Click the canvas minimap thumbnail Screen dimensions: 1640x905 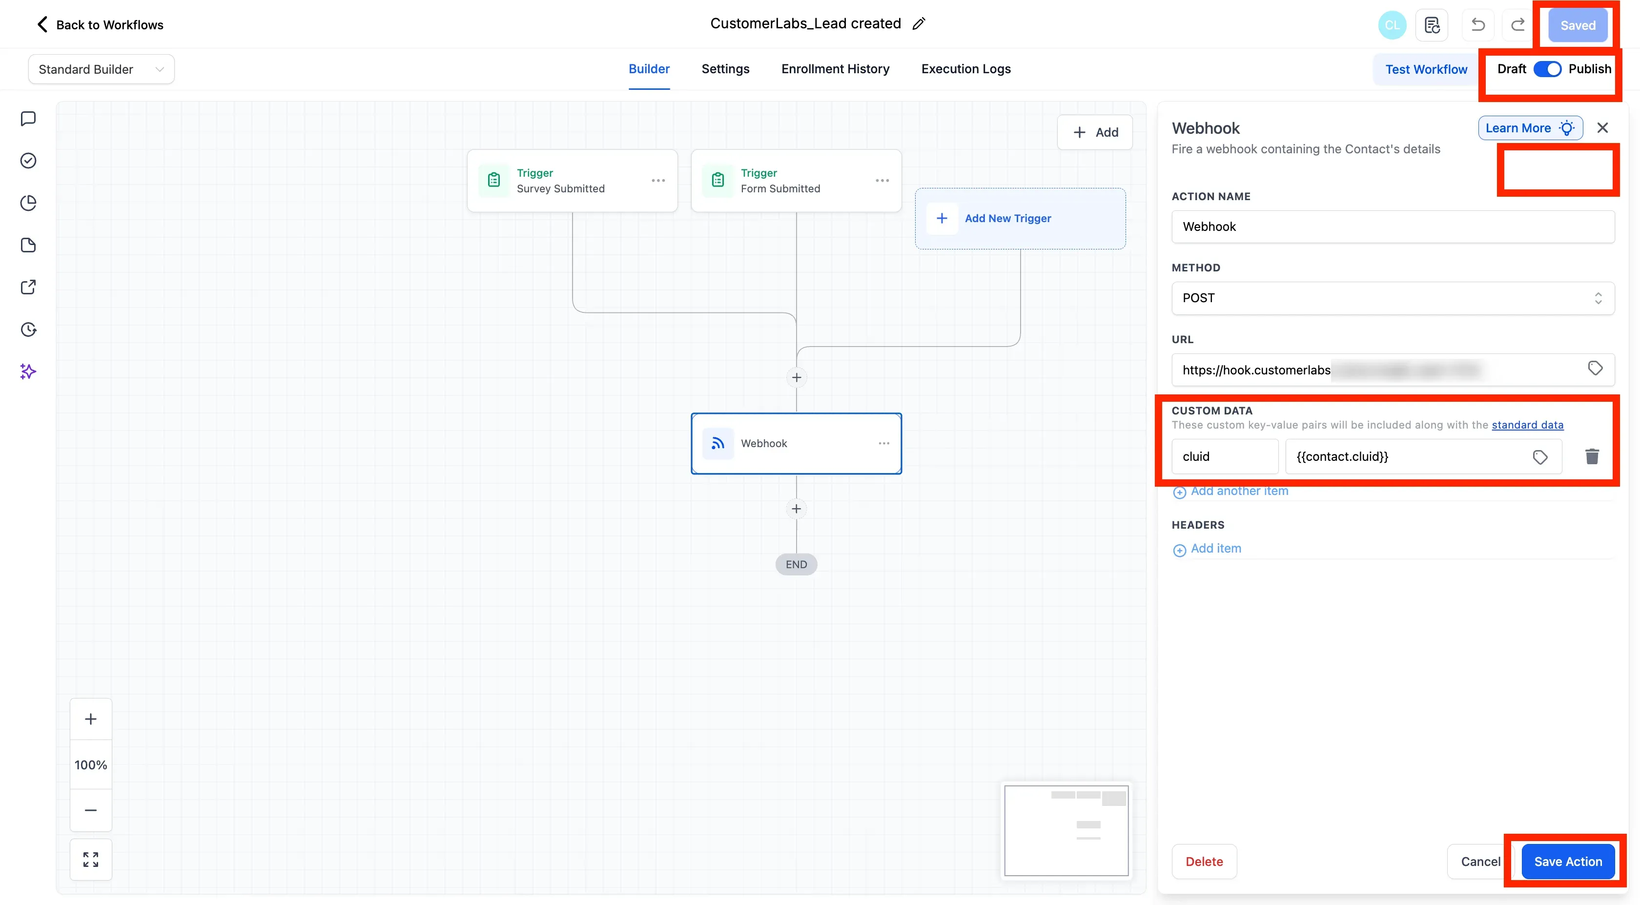(x=1066, y=830)
